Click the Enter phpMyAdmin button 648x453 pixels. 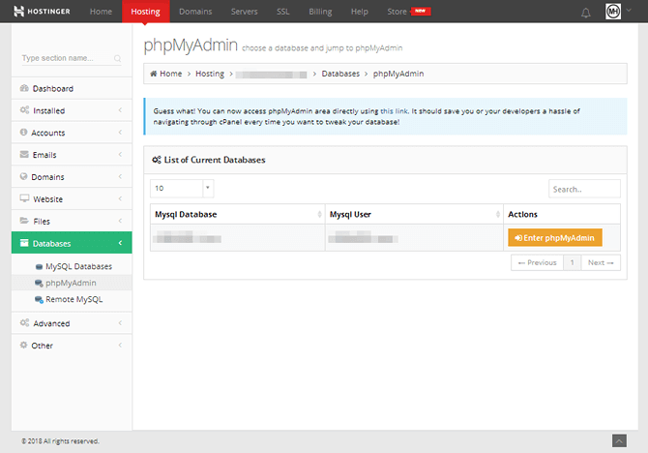pyautogui.click(x=554, y=238)
